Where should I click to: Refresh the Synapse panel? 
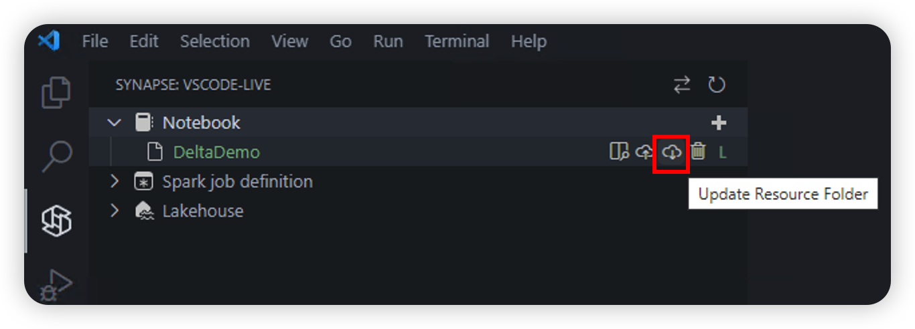click(717, 85)
